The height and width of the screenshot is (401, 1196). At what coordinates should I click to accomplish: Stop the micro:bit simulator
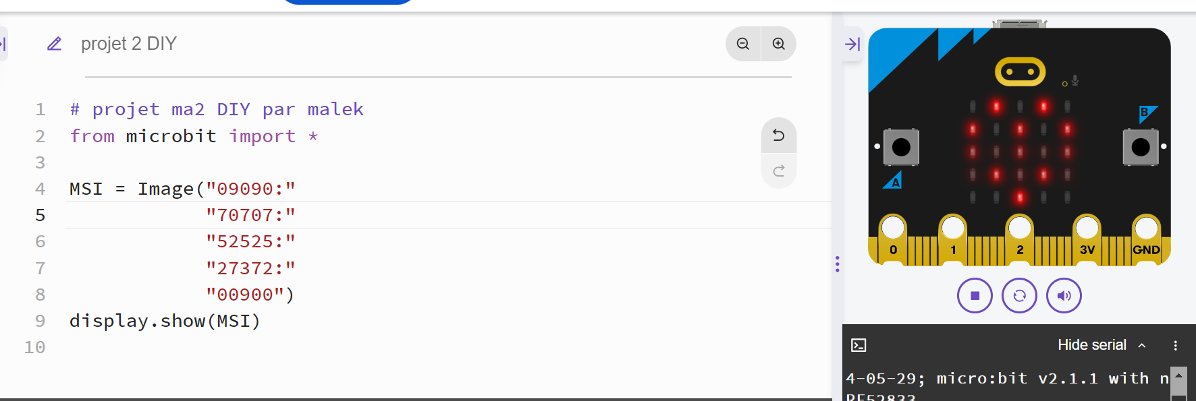tap(975, 296)
